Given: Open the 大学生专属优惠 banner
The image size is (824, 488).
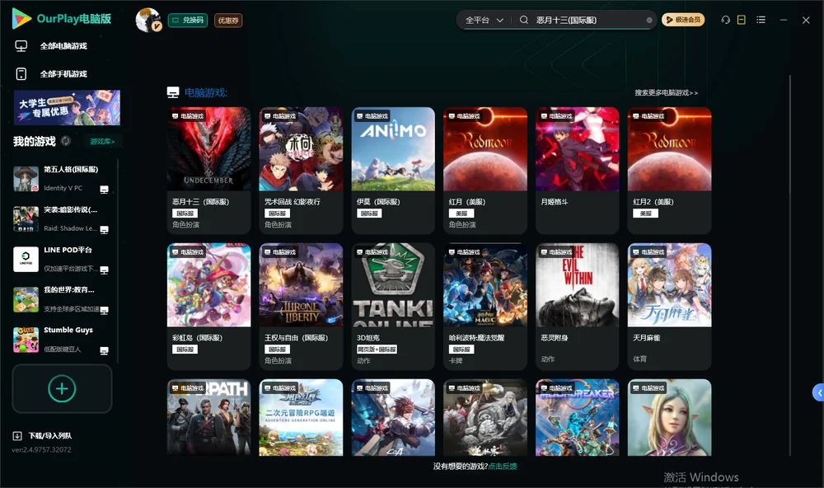Looking at the screenshot, I should pyautogui.click(x=67, y=107).
